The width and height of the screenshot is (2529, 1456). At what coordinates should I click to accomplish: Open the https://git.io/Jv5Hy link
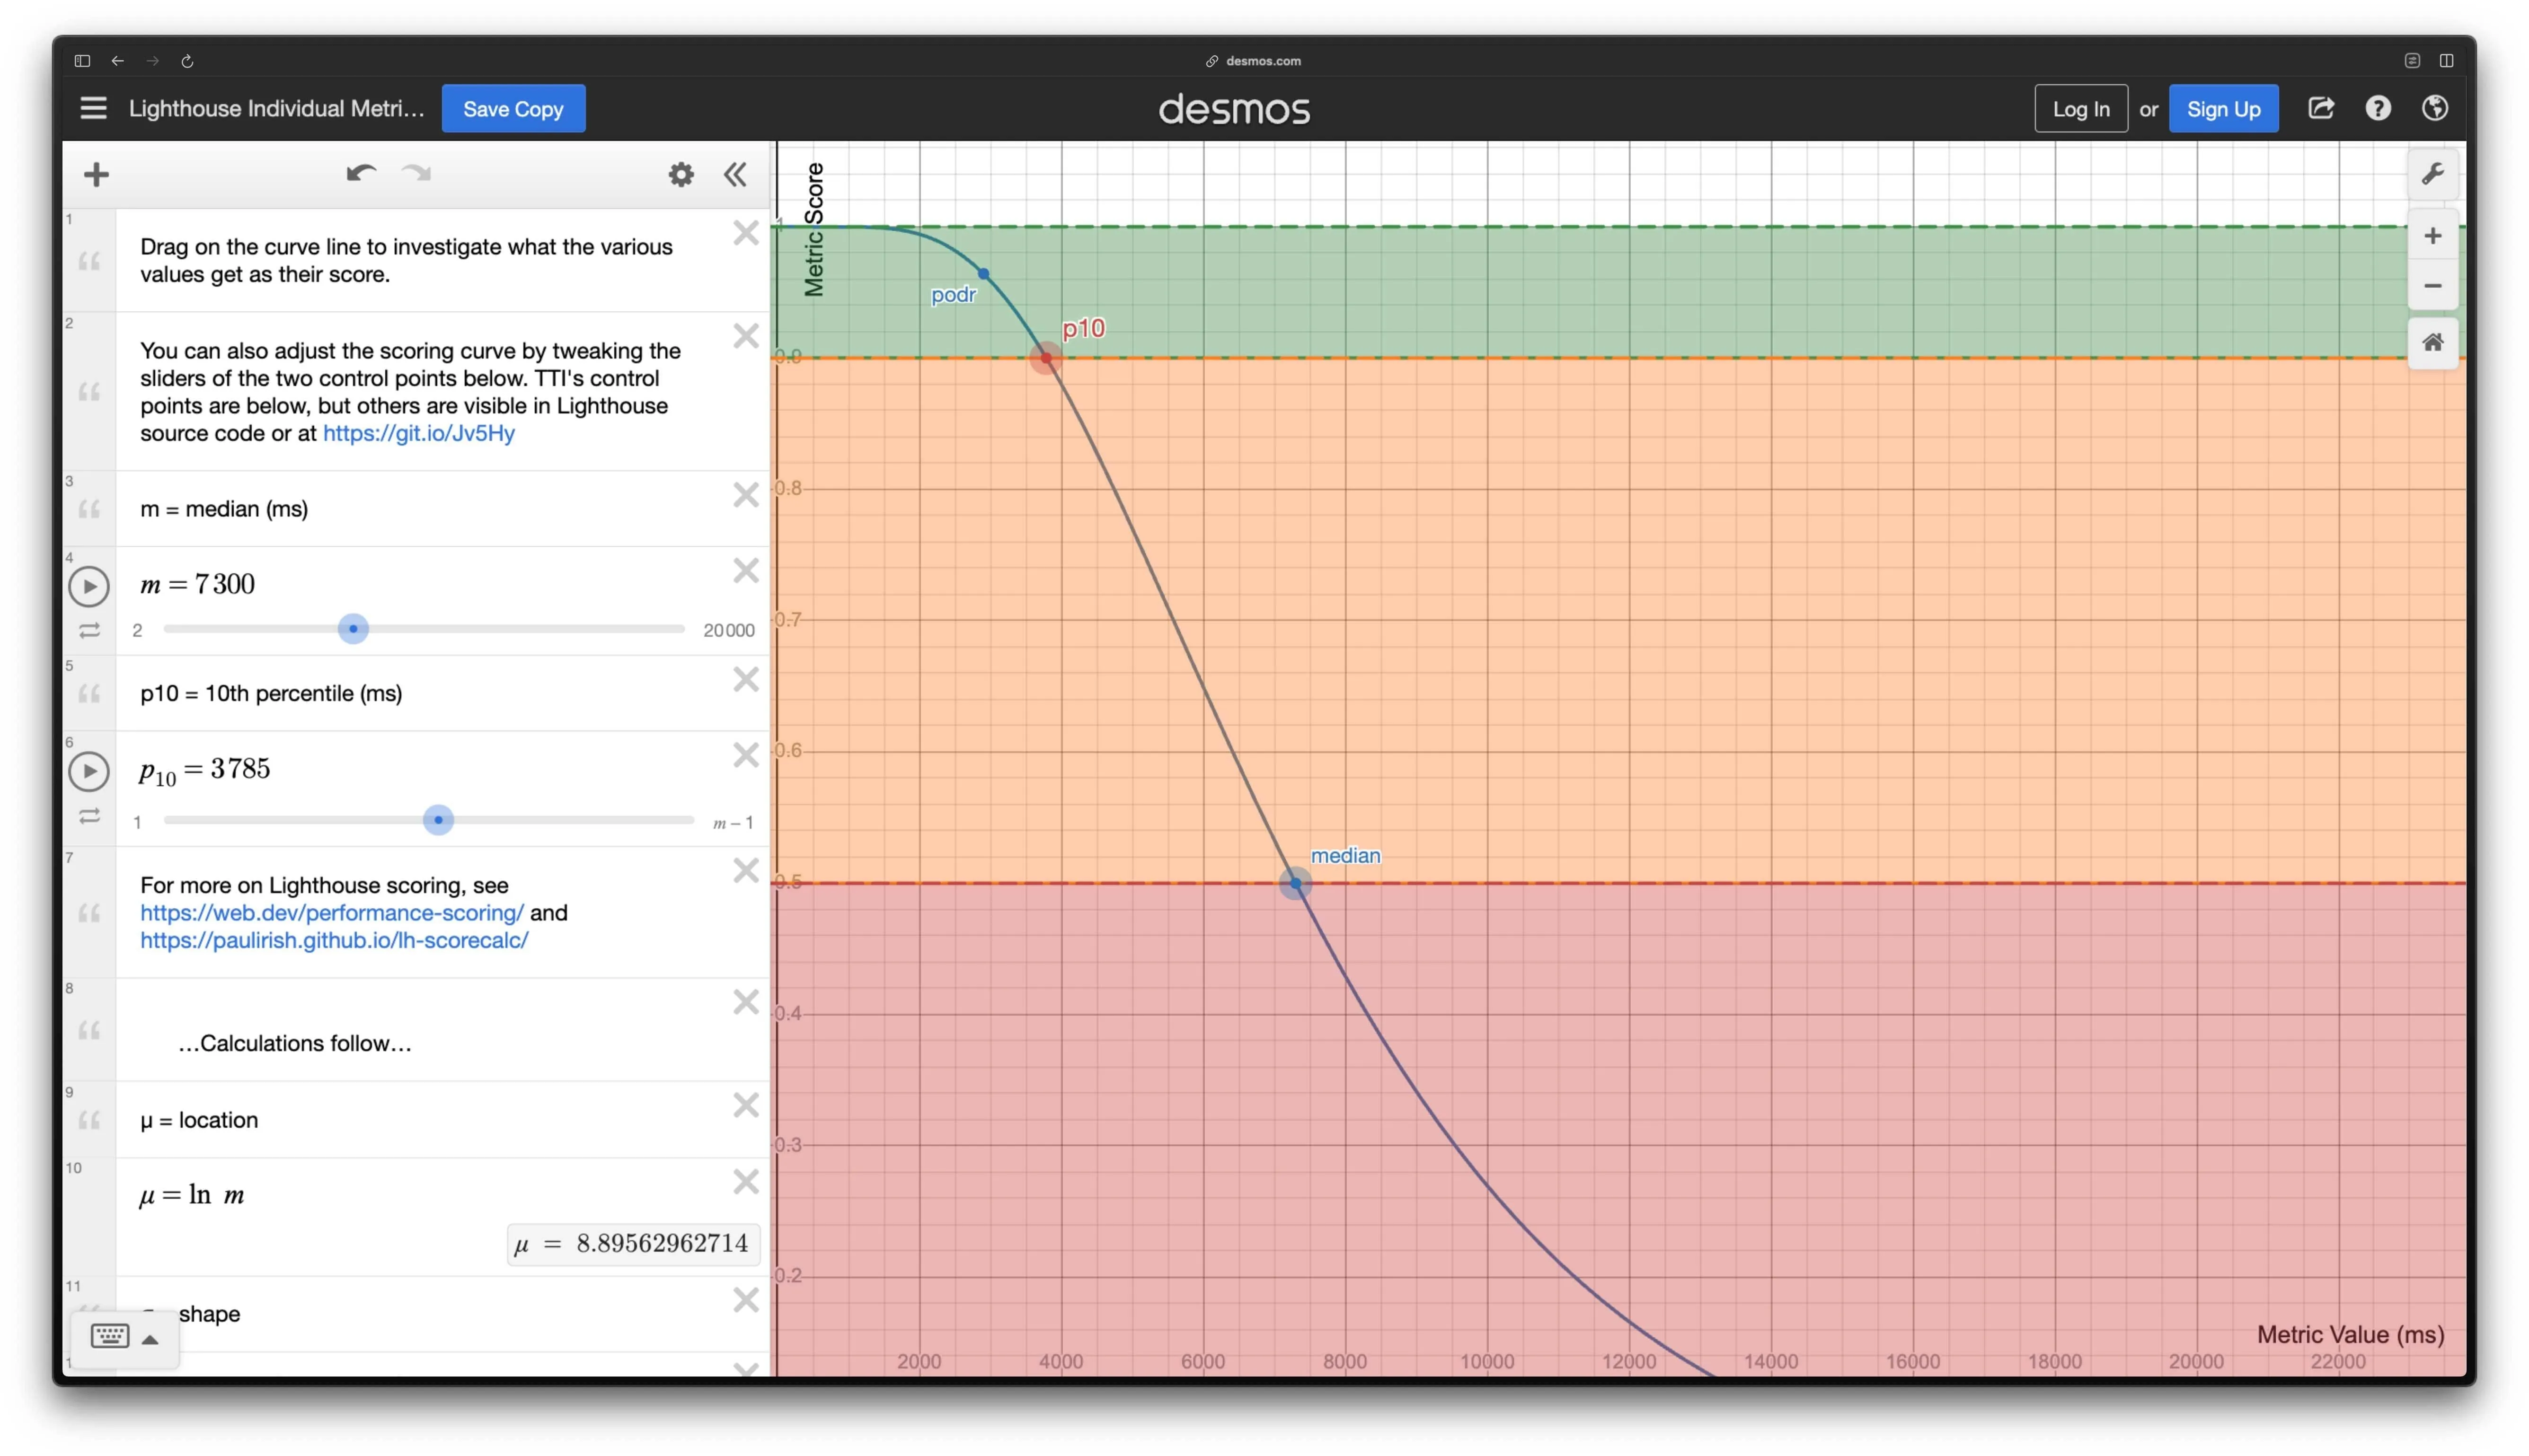click(418, 433)
